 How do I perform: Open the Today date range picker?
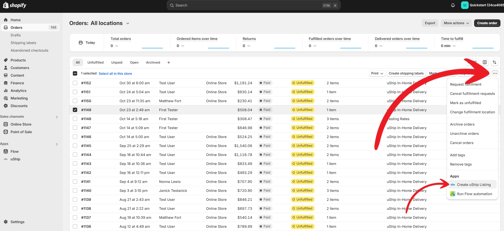(87, 43)
